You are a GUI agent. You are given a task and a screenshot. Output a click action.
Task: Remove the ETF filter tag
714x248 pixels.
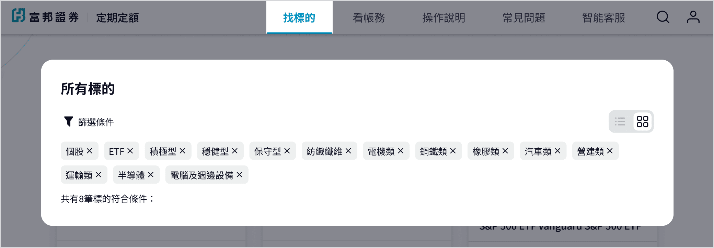pyautogui.click(x=130, y=151)
